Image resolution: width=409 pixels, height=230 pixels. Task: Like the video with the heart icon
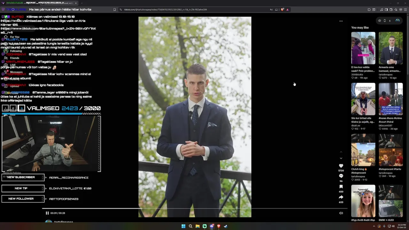tap(341, 166)
